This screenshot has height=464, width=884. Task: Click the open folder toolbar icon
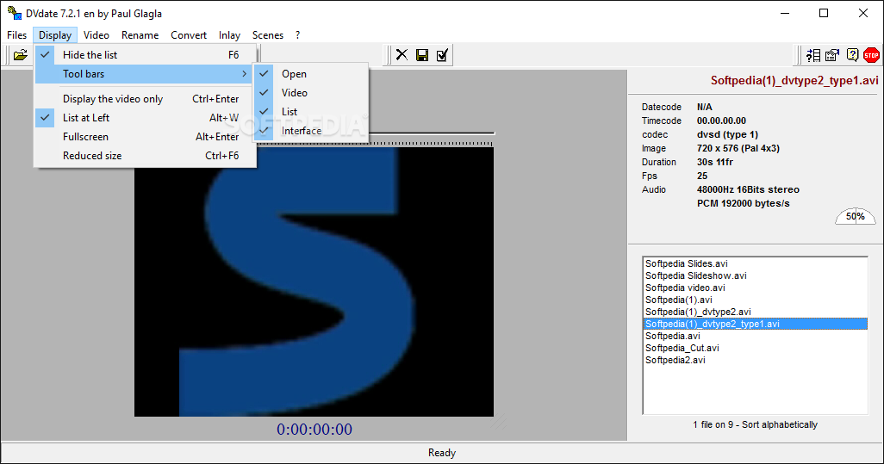pyautogui.click(x=21, y=55)
